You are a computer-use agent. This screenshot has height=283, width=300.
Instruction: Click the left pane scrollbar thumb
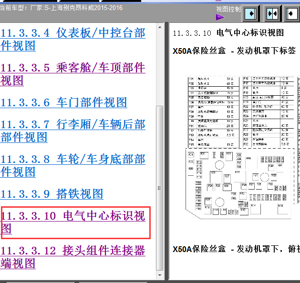[160, 188]
